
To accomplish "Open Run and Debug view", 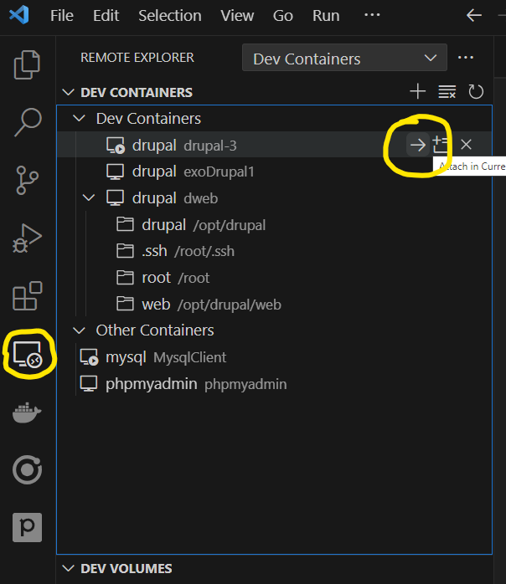I will click(27, 238).
